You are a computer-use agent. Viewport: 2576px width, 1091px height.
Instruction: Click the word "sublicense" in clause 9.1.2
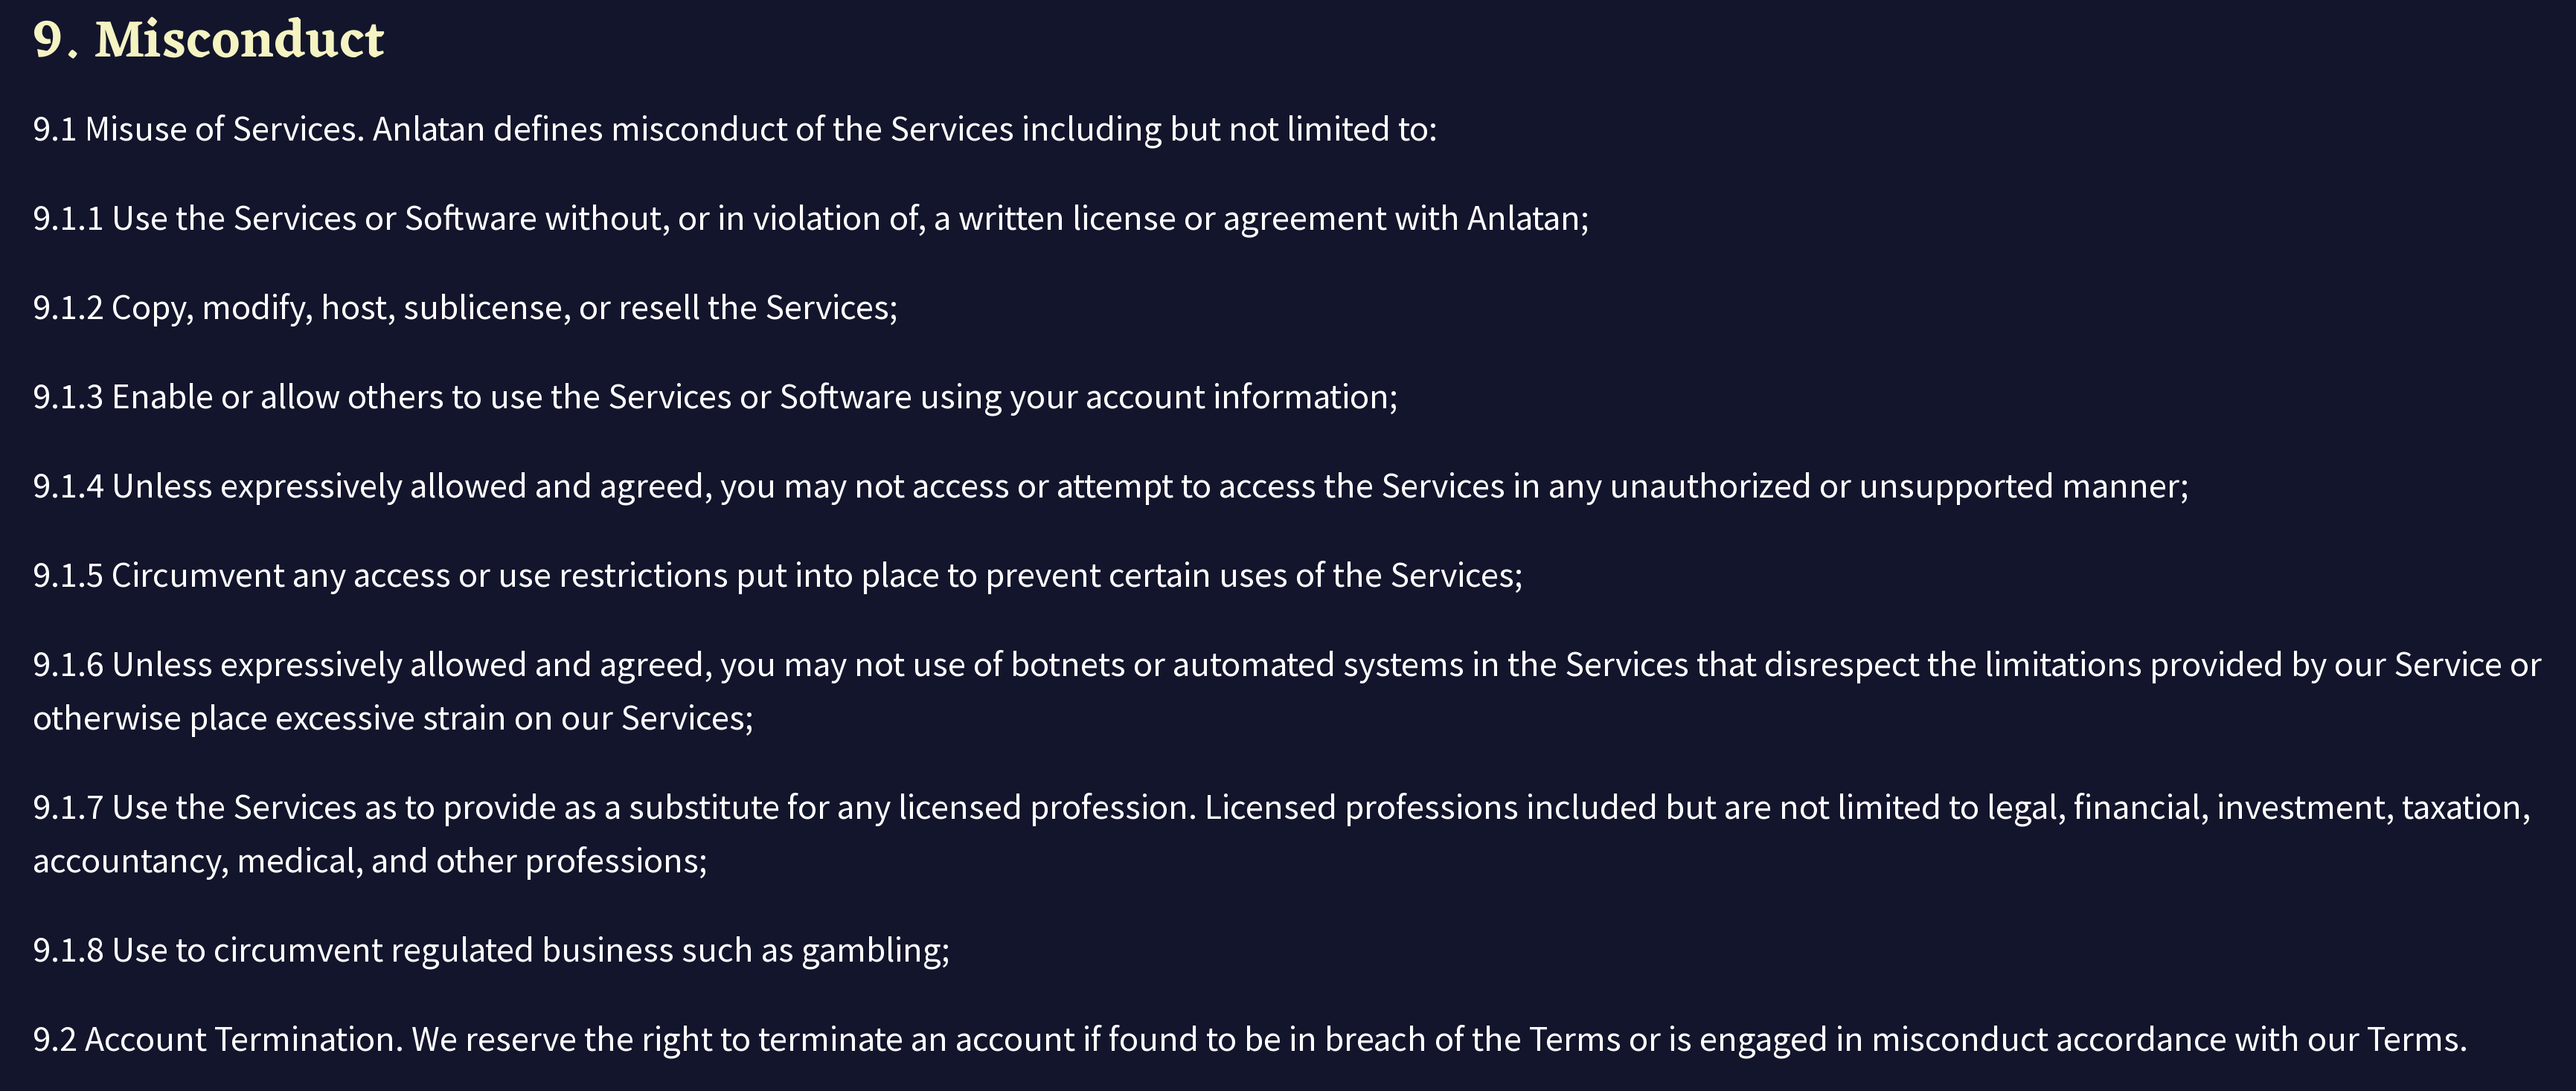pyautogui.click(x=486, y=308)
